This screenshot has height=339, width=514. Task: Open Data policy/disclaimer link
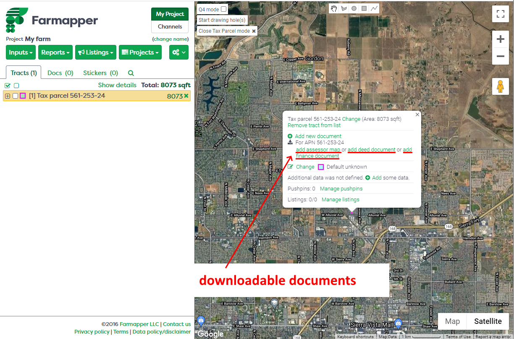click(x=162, y=332)
